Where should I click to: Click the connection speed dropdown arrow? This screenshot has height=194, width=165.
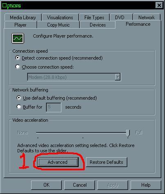[x=118, y=77]
